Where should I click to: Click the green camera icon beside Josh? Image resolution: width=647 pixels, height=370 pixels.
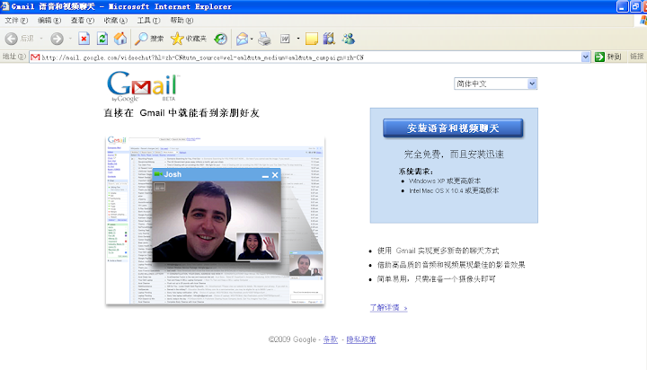158,174
